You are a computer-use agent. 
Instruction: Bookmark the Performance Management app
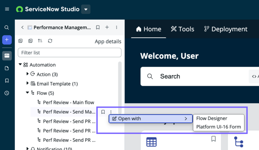point(98,27)
